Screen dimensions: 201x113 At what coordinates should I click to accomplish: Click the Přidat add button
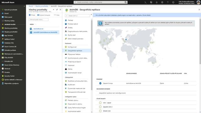click(x=32, y=15)
